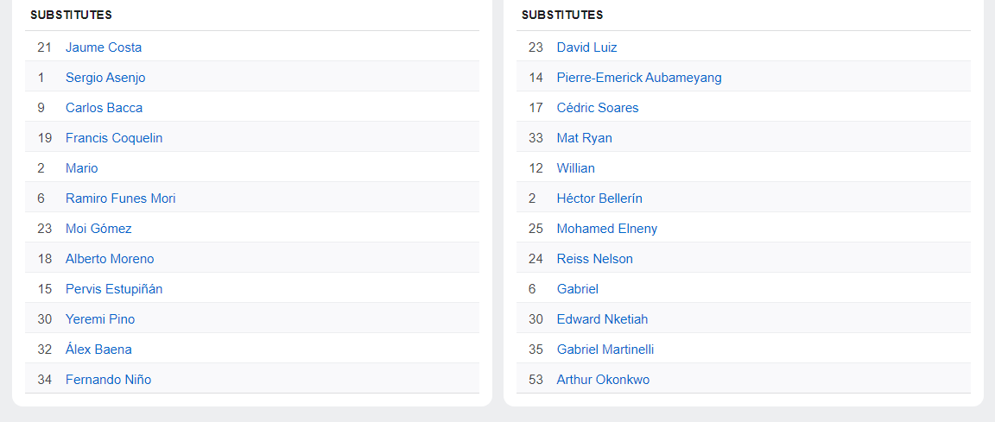Select Alberto Moreno in substitutes list
The height and width of the screenshot is (422, 995).
pyautogui.click(x=110, y=259)
